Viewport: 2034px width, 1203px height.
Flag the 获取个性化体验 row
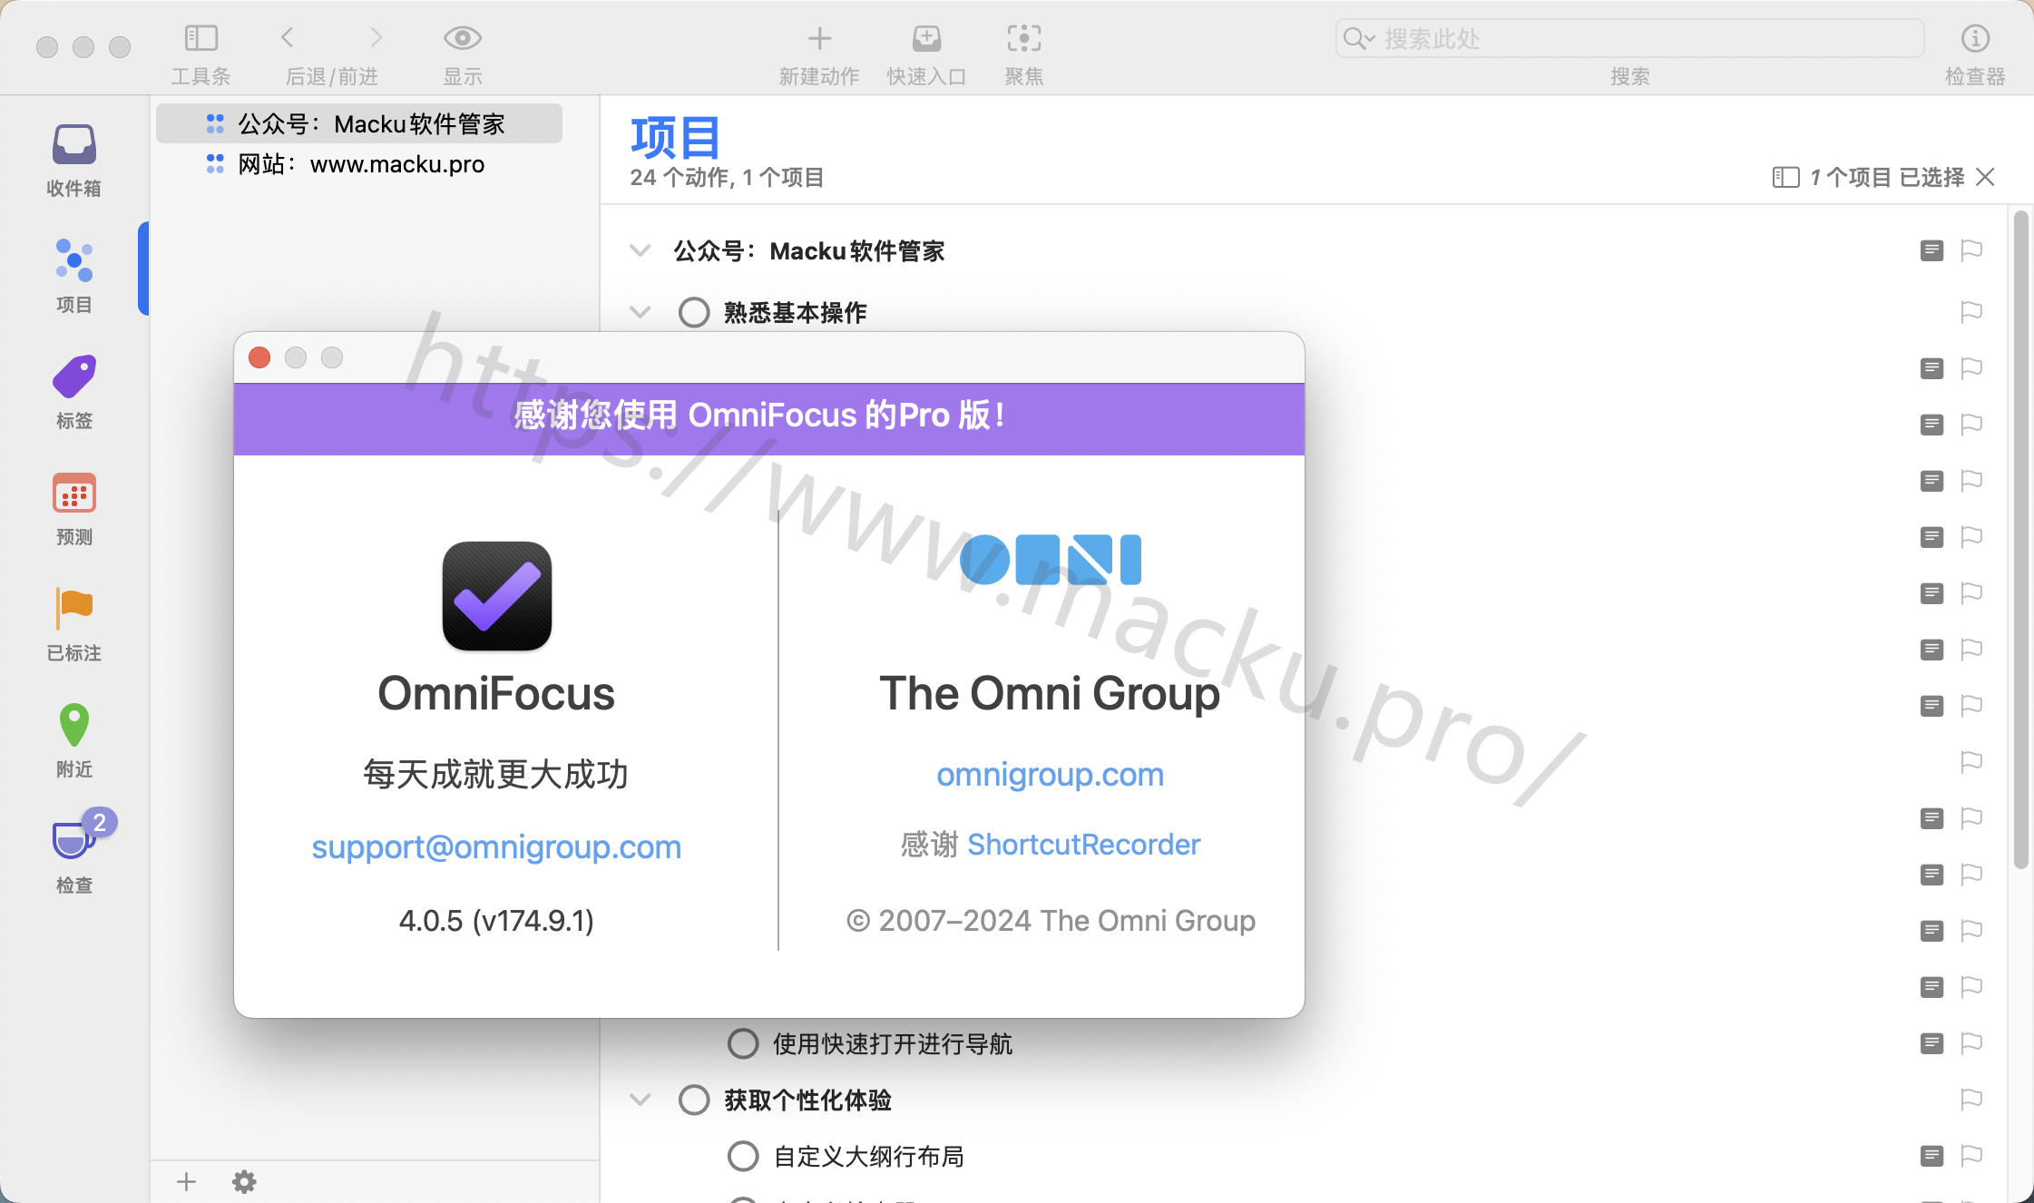coord(1971,1100)
